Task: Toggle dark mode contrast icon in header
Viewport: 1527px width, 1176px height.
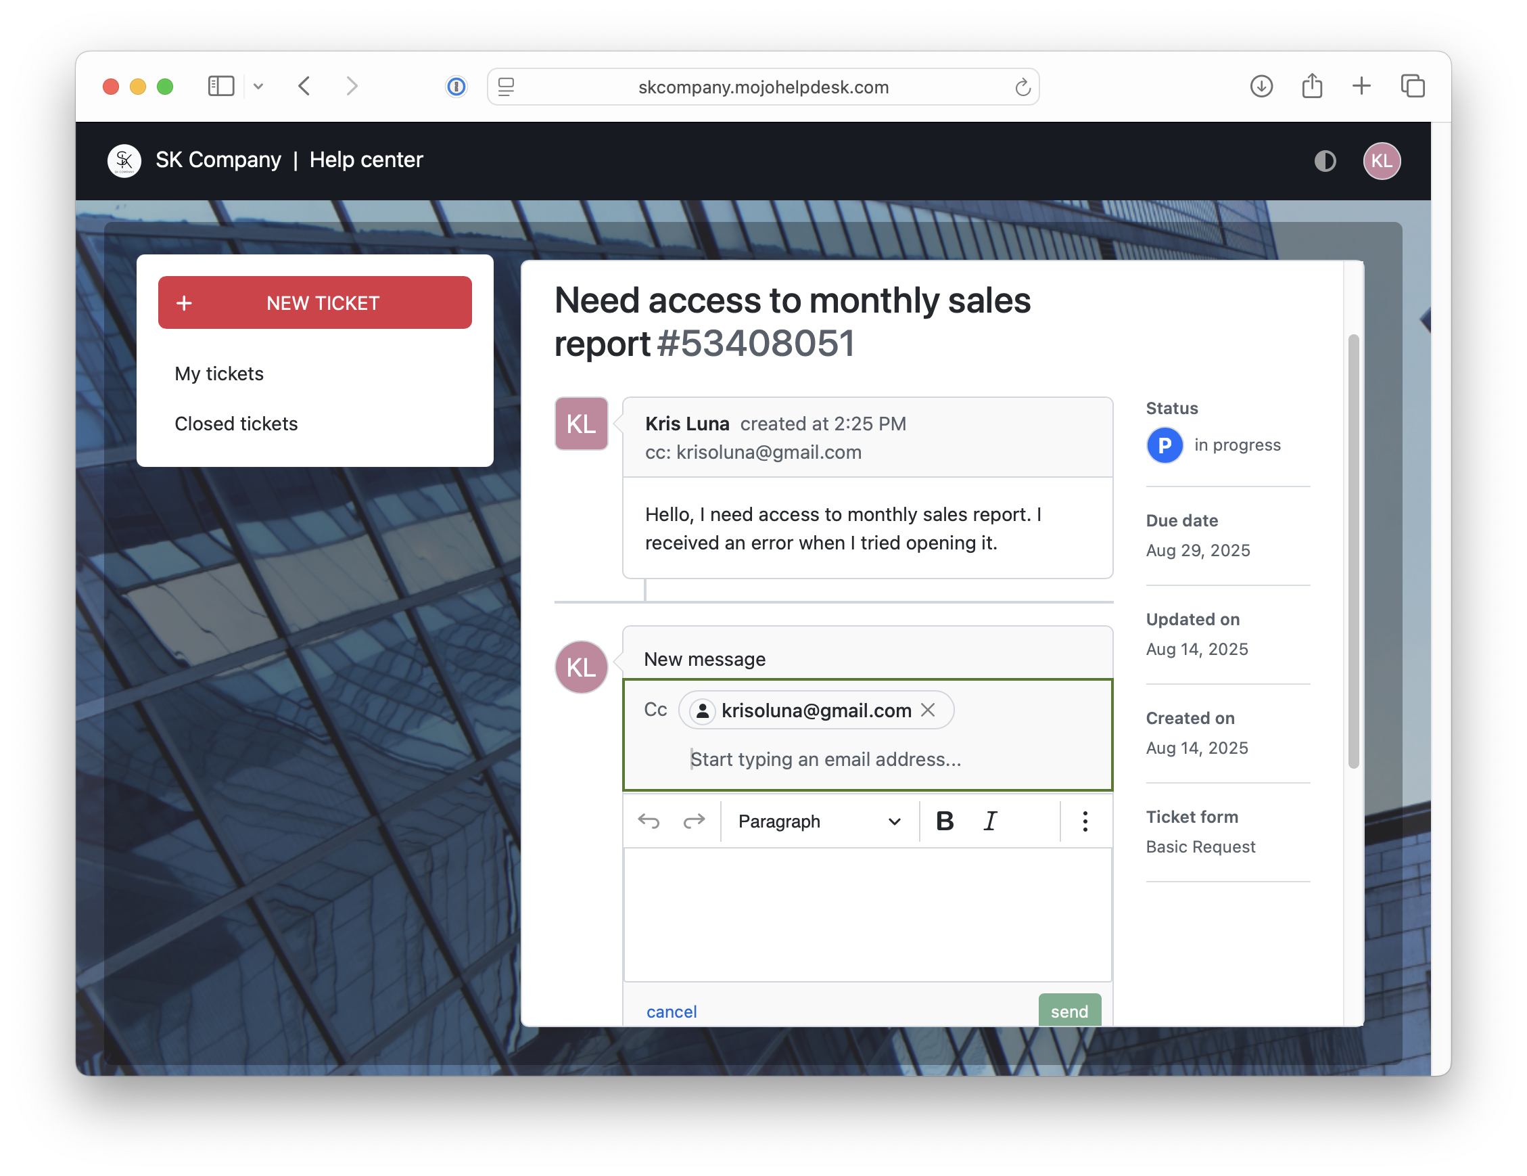Action: (1324, 161)
